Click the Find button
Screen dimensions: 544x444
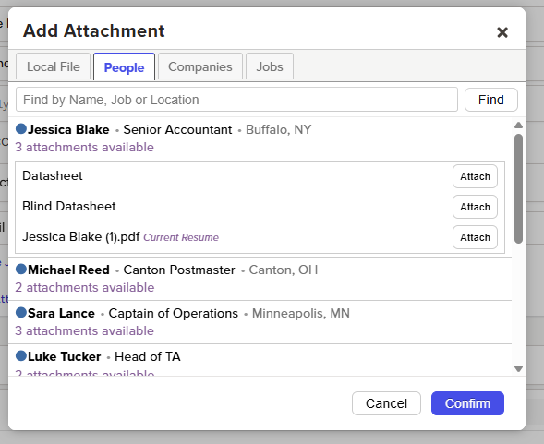pos(491,100)
